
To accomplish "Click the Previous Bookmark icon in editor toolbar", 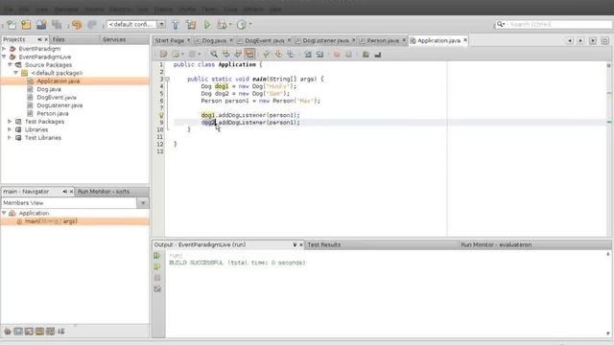I will [x=267, y=55].
